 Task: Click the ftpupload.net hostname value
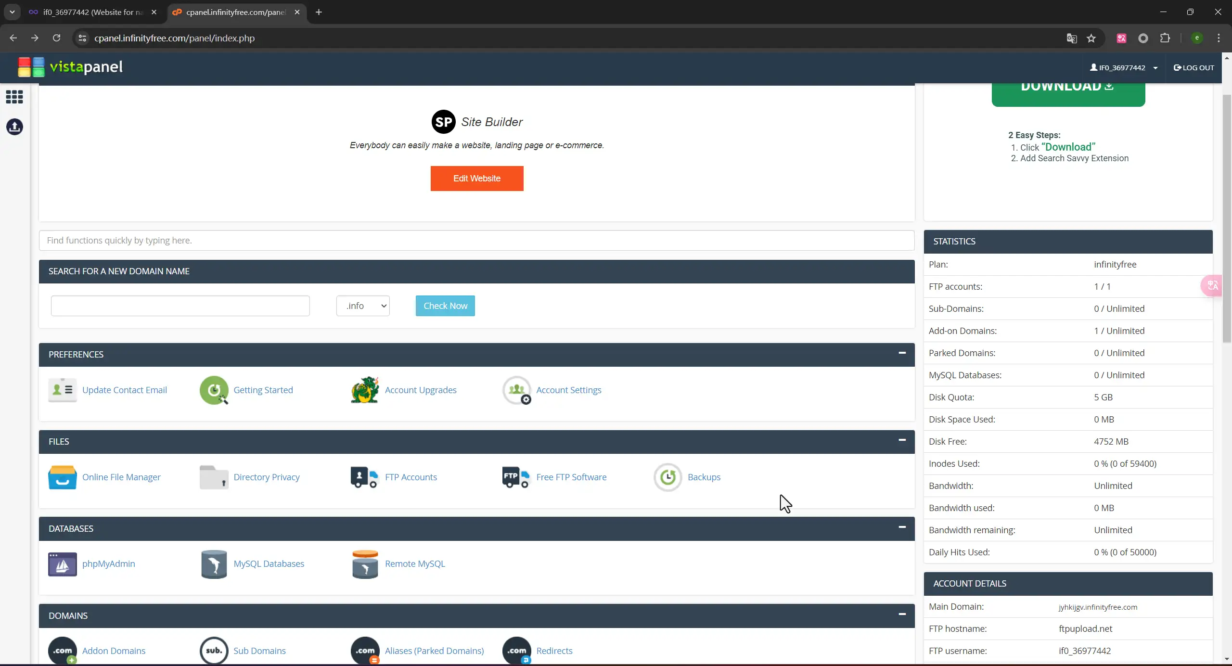tap(1085, 628)
